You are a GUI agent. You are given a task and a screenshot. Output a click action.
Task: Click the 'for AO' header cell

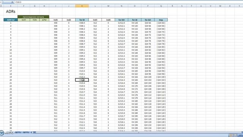coord(148,20)
